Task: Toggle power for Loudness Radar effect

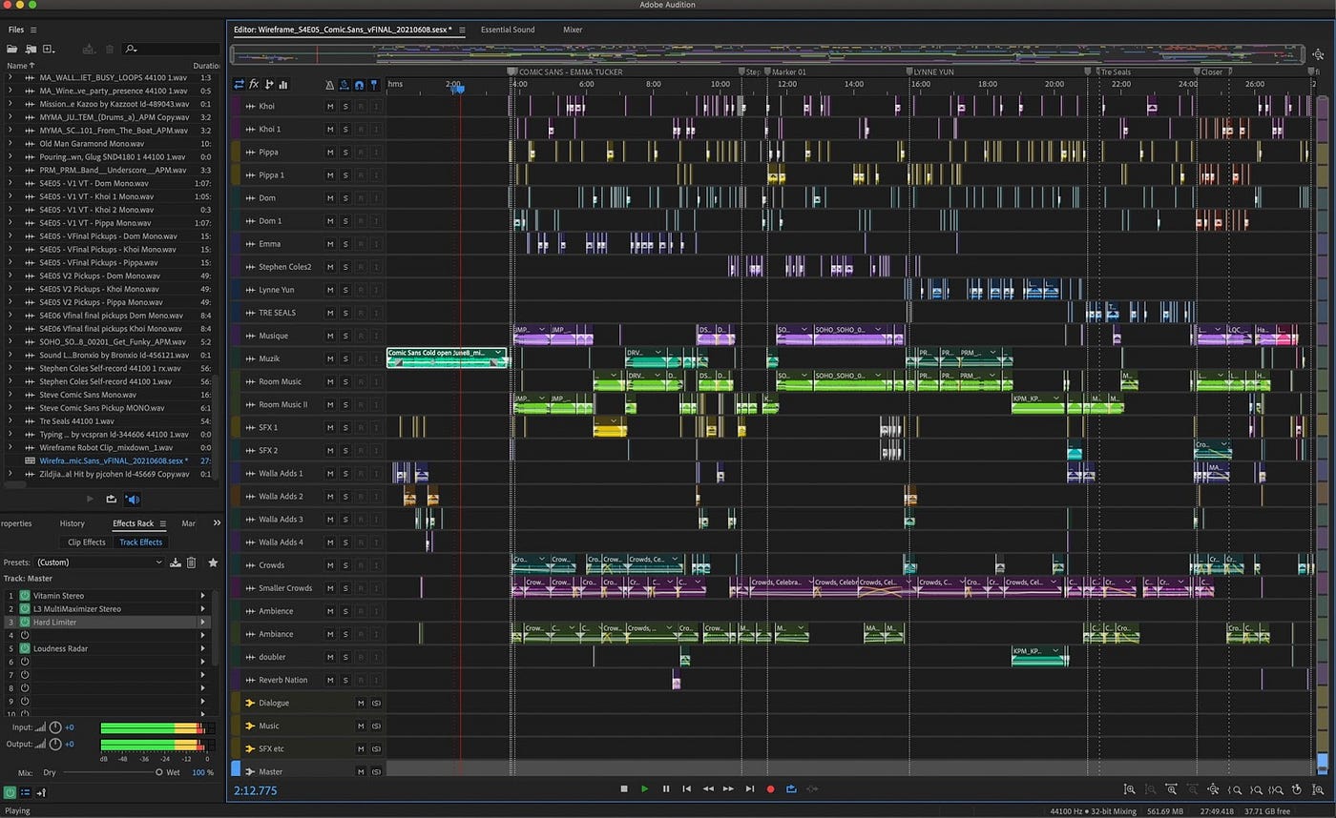Action: click(x=25, y=649)
